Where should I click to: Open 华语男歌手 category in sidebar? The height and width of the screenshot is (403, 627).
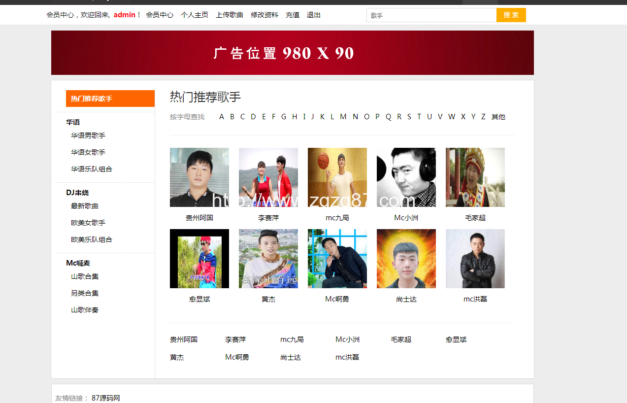coord(88,135)
